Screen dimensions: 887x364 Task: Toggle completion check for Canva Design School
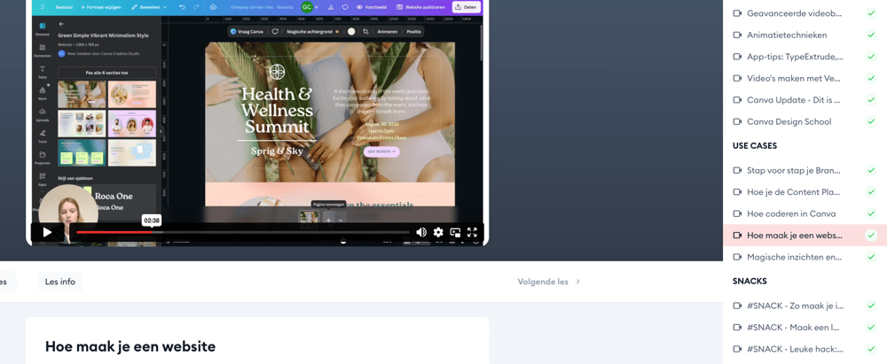(x=871, y=121)
